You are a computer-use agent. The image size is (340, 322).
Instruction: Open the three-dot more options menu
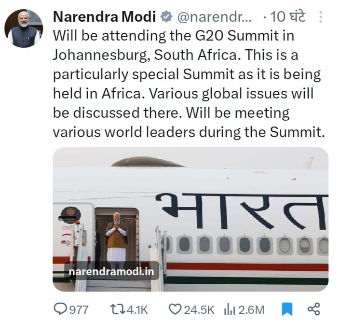321,17
